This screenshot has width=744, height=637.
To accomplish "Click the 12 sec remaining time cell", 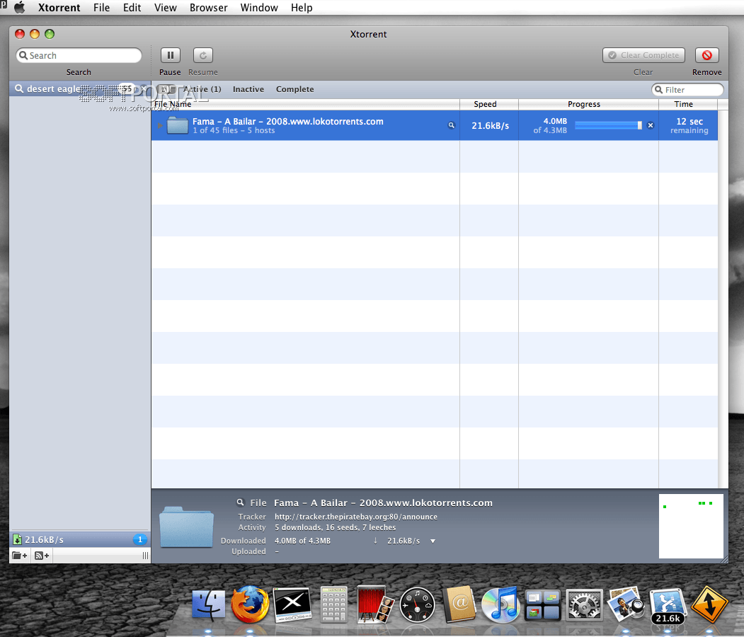I will pos(689,126).
